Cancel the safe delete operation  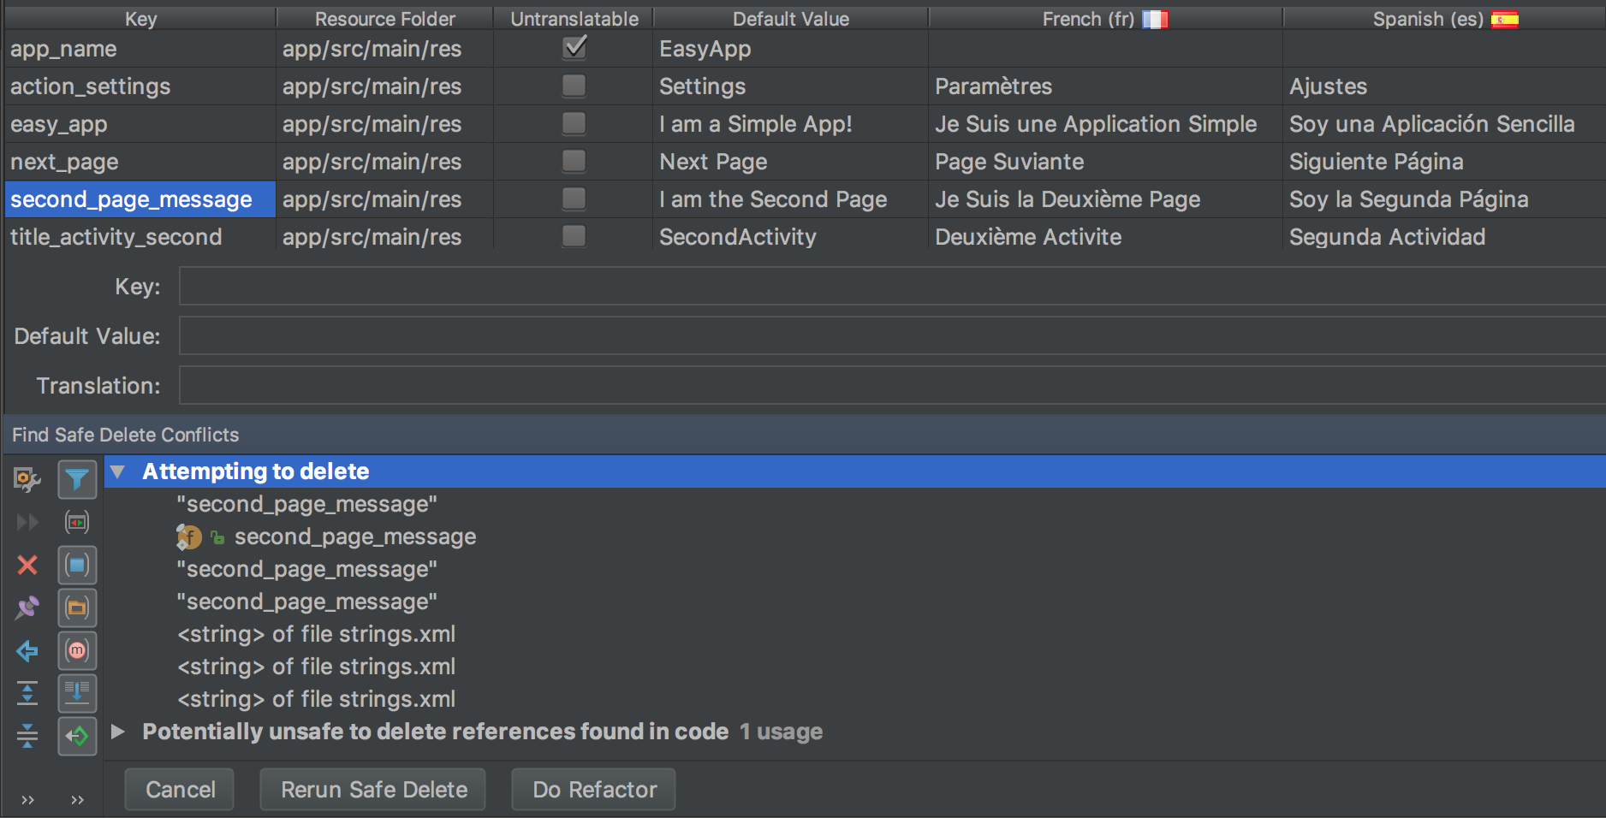tap(179, 789)
